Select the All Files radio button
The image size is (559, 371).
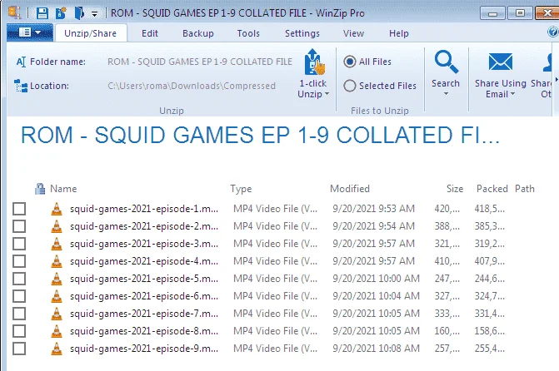pyautogui.click(x=350, y=62)
